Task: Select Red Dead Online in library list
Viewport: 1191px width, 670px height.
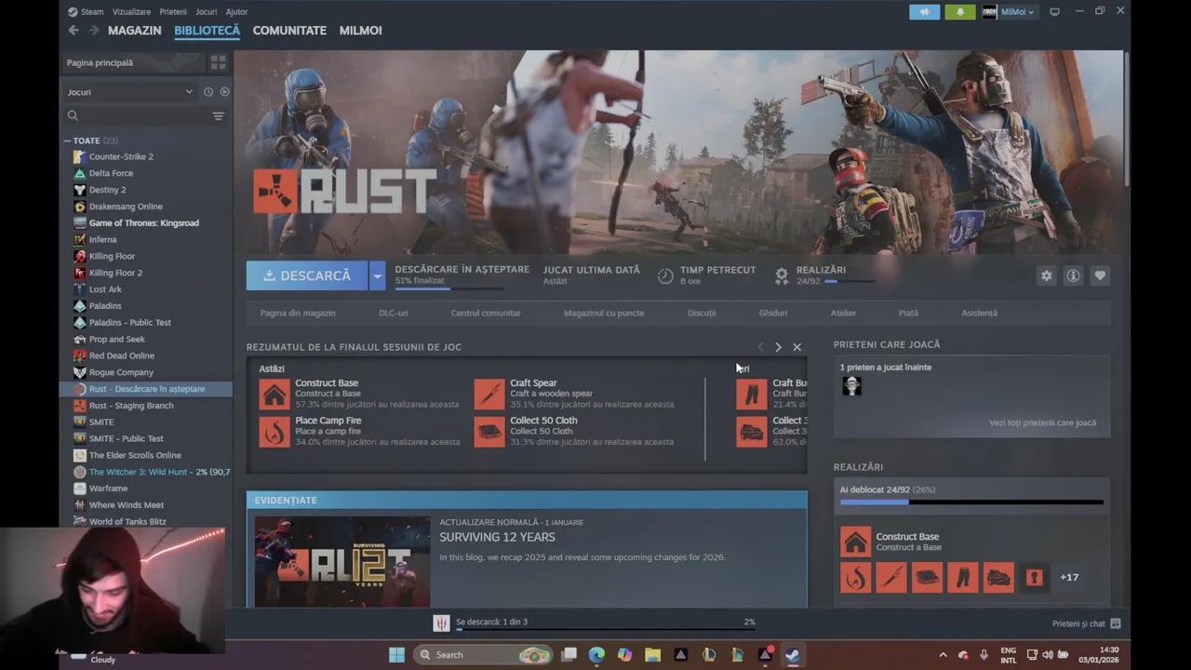Action: (122, 355)
